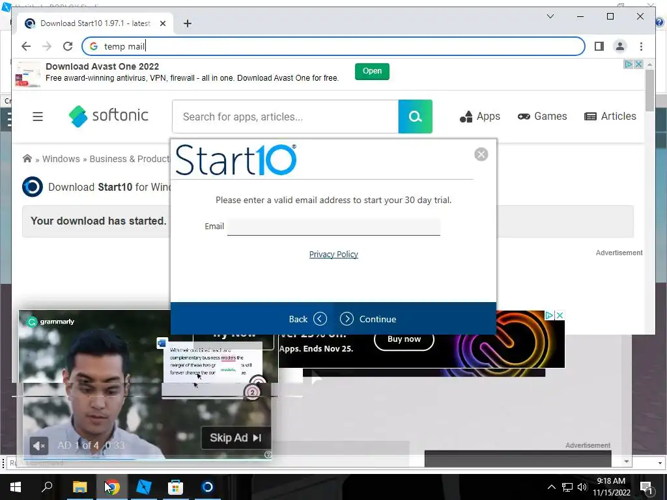The image size is (667, 500).
Task: Open Chrome three-dot menu
Action: (x=641, y=46)
